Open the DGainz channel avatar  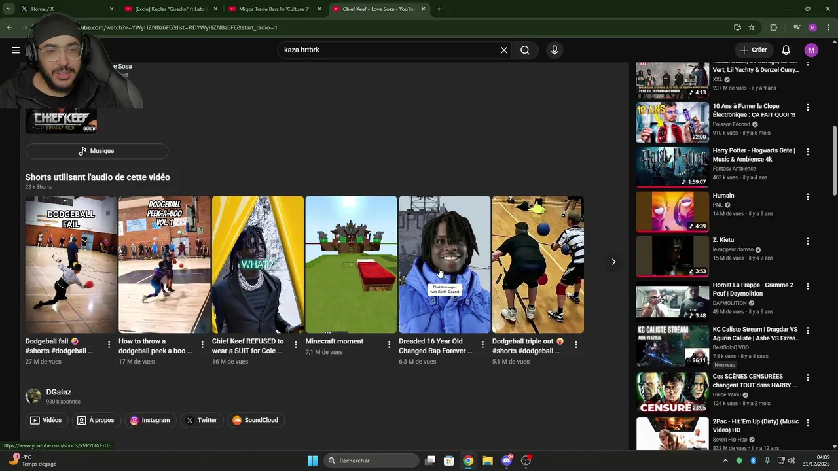[33, 396]
